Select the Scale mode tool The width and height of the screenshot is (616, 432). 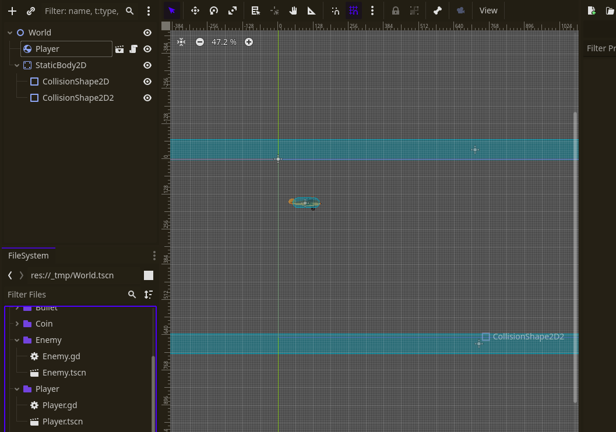pos(233,10)
